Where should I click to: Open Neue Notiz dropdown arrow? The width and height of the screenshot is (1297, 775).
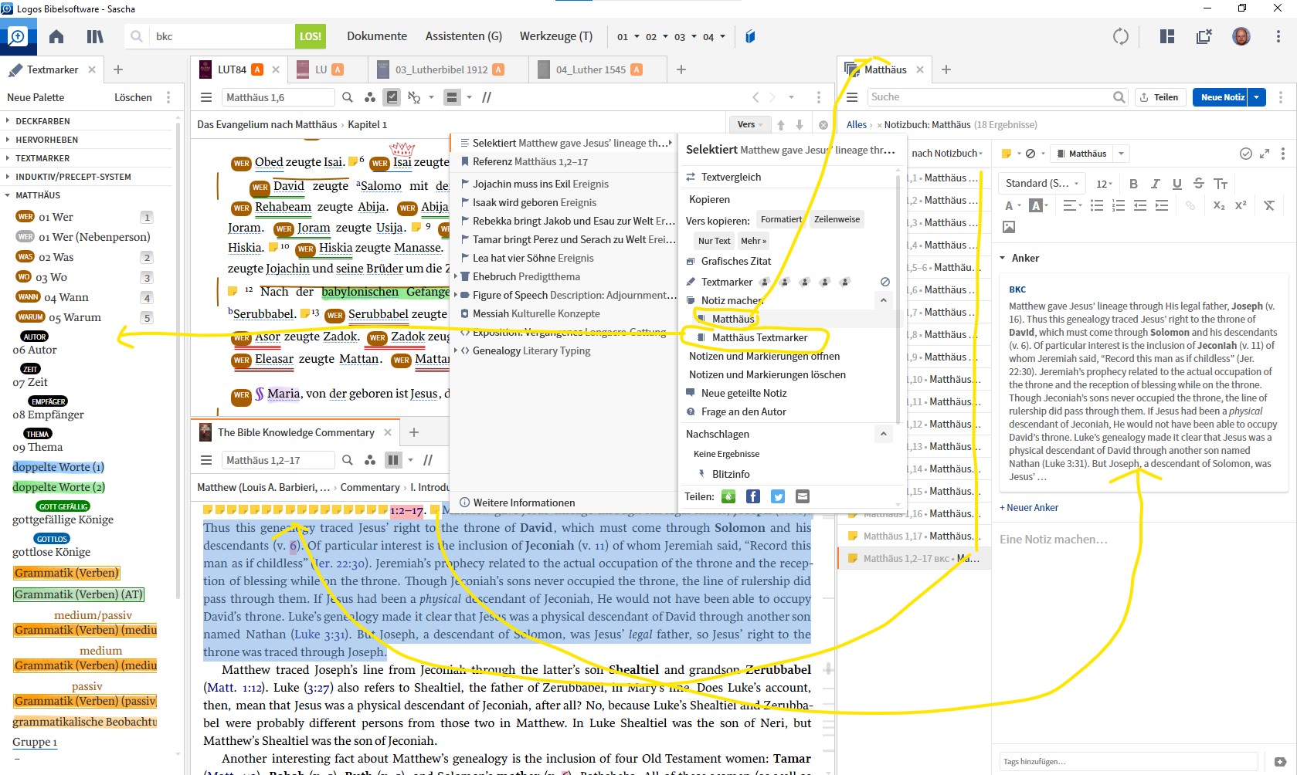[1257, 97]
